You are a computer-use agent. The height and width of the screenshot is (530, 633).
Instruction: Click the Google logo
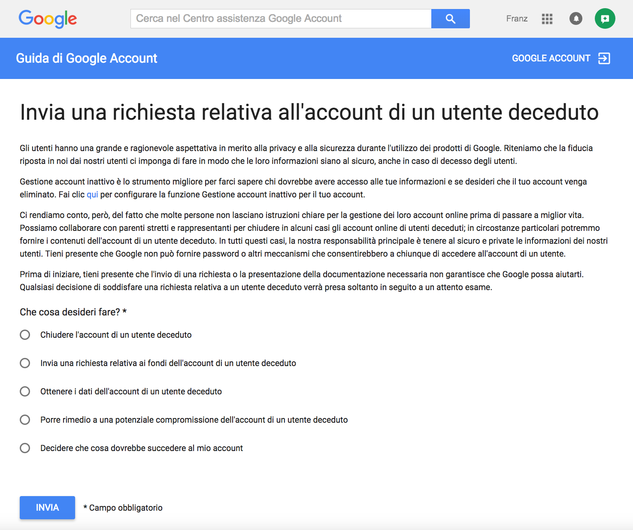tap(48, 19)
